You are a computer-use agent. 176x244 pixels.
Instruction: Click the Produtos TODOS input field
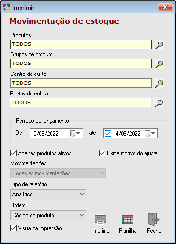coord(81,44)
